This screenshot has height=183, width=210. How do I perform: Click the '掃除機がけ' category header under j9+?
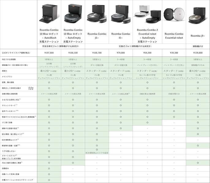pos(198,46)
